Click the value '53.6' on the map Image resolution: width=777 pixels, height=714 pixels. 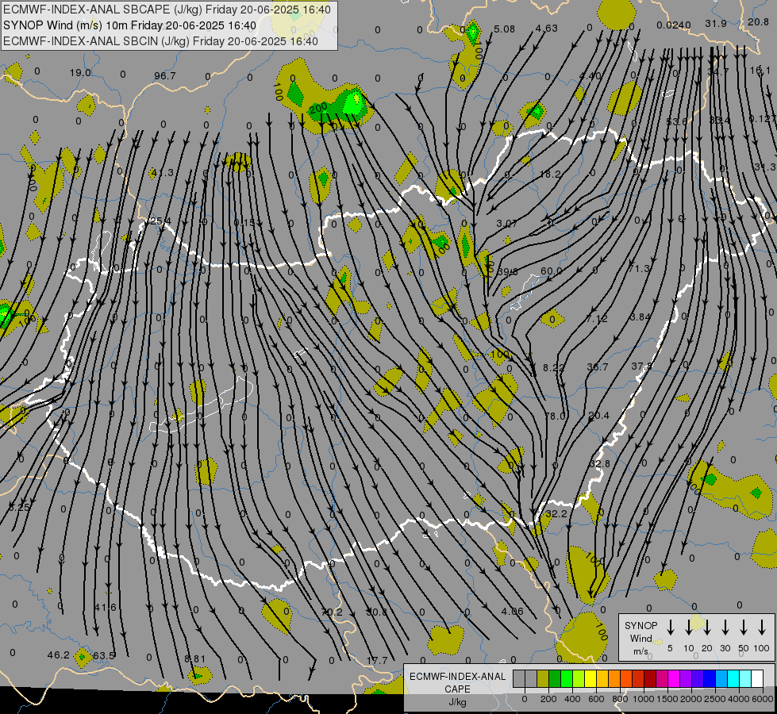coord(677,122)
